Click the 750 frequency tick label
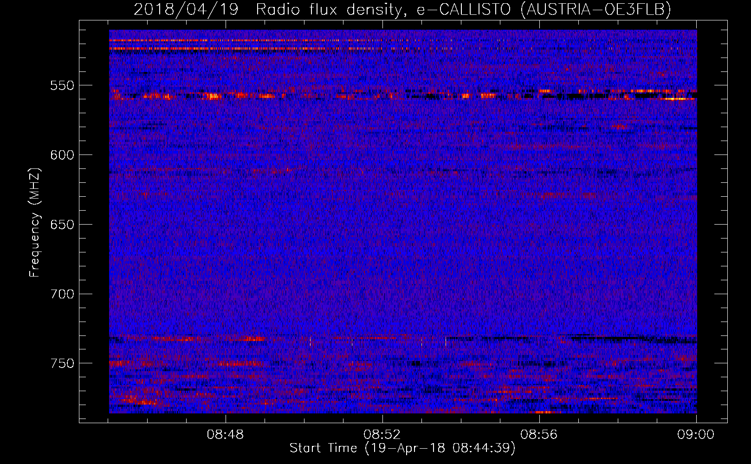The image size is (751, 464). coord(62,363)
